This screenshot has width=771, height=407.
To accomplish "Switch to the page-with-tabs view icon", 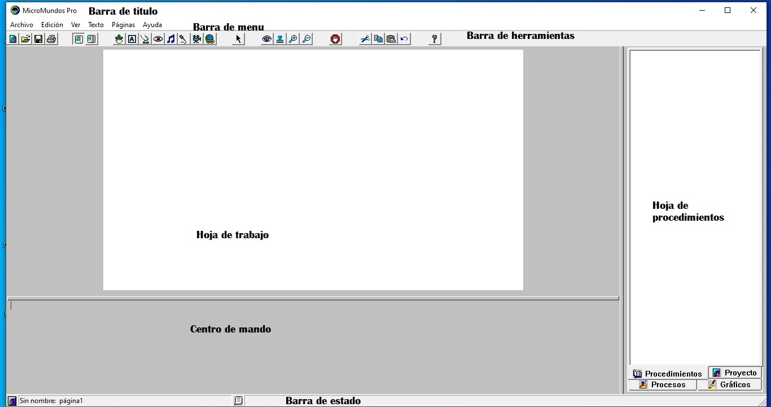I will pyautogui.click(x=91, y=39).
